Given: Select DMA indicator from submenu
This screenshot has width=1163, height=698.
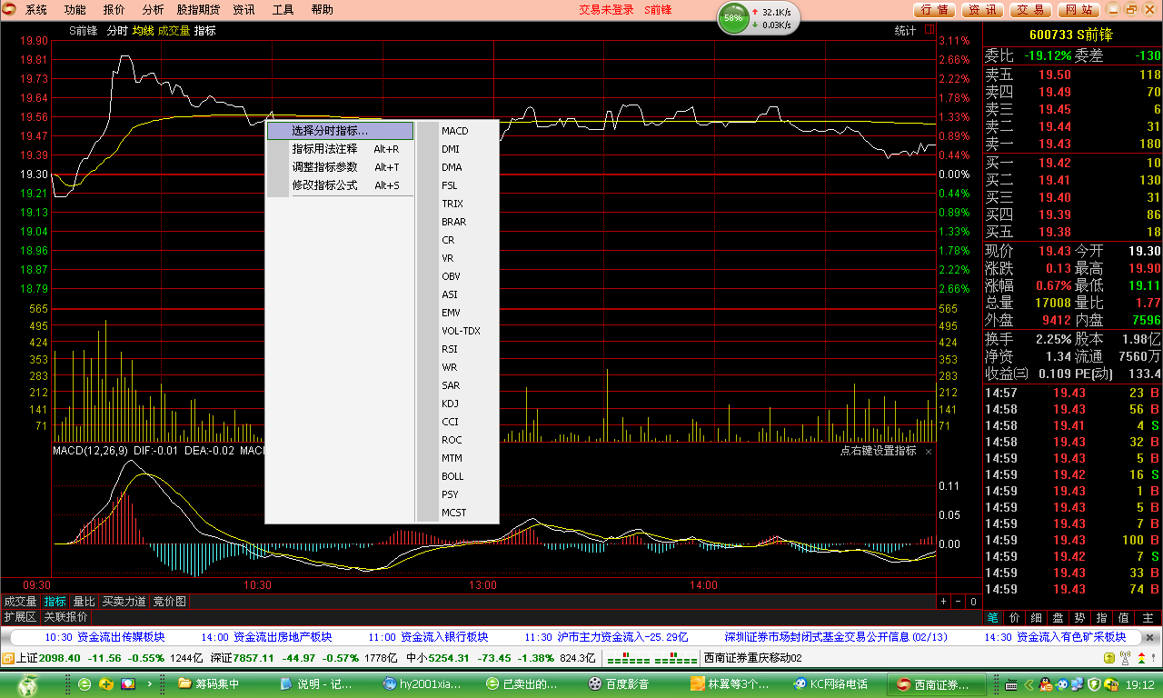Looking at the screenshot, I should [x=457, y=167].
